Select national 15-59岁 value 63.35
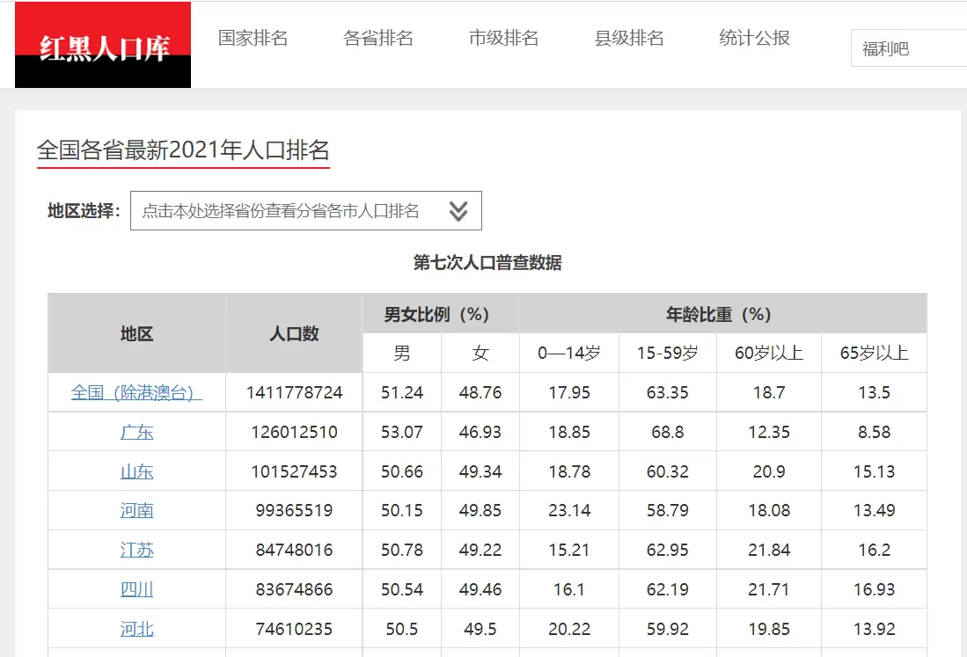 (x=668, y=392)
